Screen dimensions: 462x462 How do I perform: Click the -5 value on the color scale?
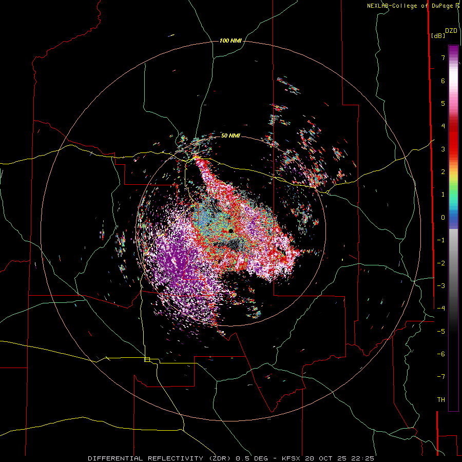(x=441, y=332)
